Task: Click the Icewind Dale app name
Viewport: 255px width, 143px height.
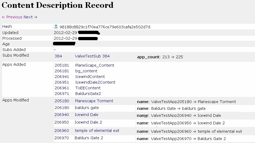Action: (86, 115)
